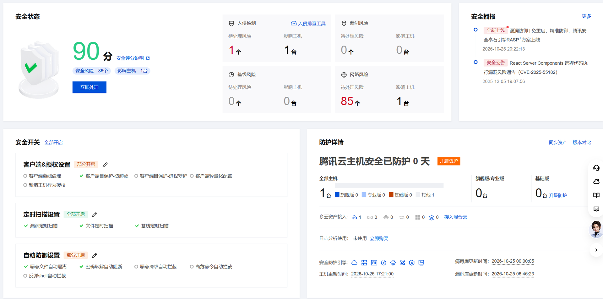Click the 全部主机 distribution bar

pos(389,186)
